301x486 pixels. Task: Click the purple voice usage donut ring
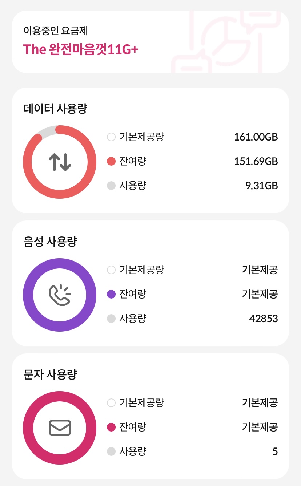point(28,295)
